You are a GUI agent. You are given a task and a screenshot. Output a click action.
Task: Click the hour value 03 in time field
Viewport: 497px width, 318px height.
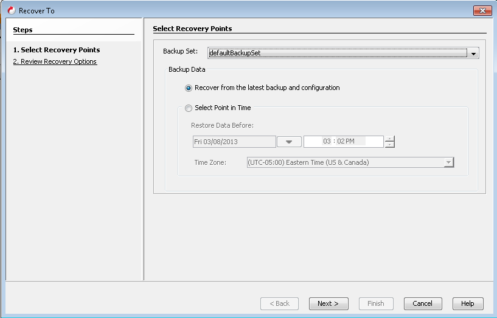(327, 141)
